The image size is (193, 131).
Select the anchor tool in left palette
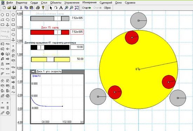pyautogui.click(x=8, y=25)
